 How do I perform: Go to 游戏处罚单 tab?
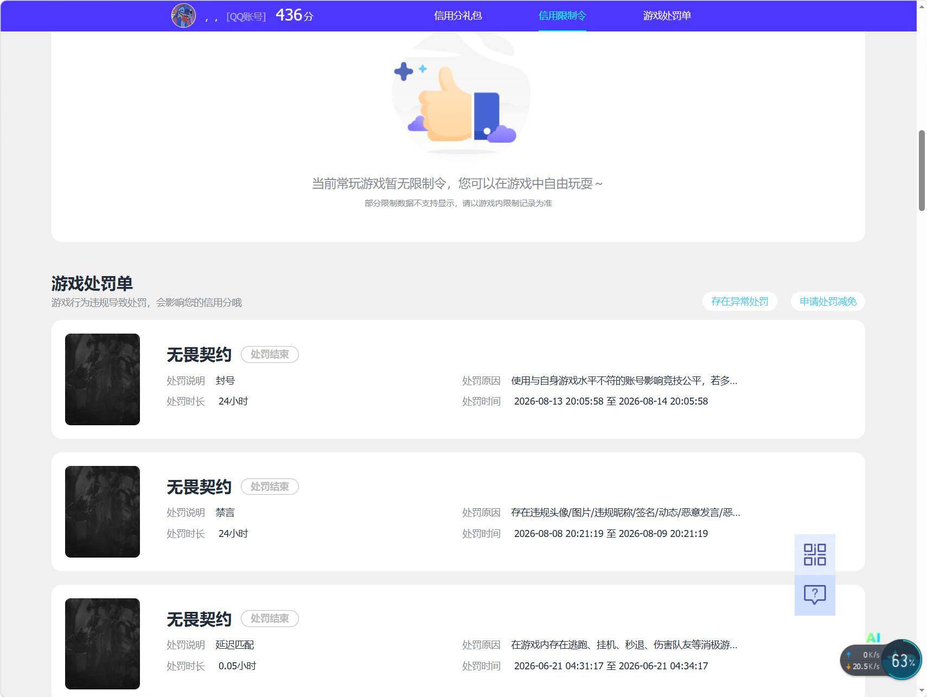[667, 16]
